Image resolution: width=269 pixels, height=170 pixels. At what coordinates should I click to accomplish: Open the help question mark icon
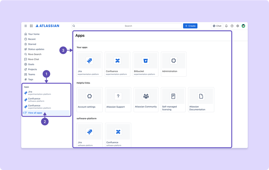232,26
